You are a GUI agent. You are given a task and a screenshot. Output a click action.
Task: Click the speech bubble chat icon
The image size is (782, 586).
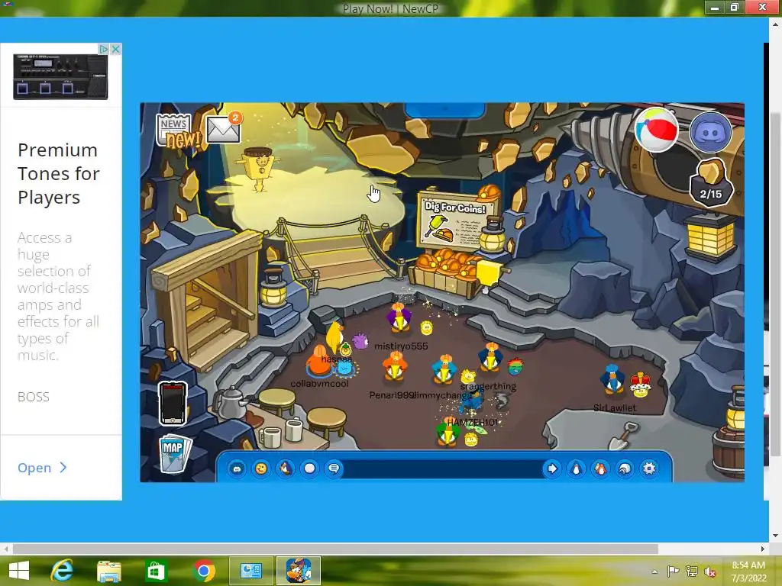[x=334, y=468]
